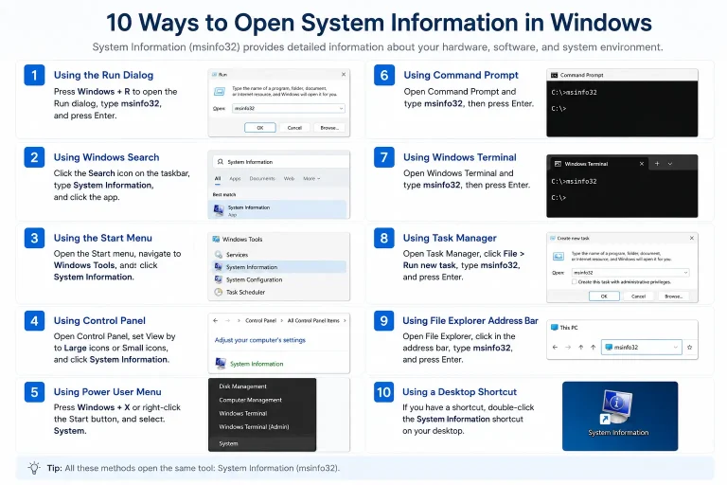Expand the tab dropdown chevron in Windows Terminal
Viewport: 727px width, 485px height.
(670, 163)
